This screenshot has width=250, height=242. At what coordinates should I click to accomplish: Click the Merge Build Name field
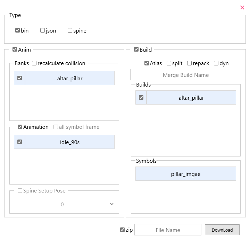[x=185, y=75]
